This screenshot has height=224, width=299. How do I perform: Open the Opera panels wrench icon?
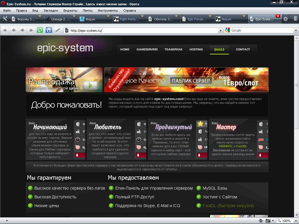(x=5, y=19)
